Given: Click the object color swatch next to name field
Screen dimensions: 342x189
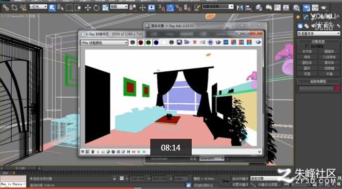Looking at the screenshot, I should [x=337, y=88].
